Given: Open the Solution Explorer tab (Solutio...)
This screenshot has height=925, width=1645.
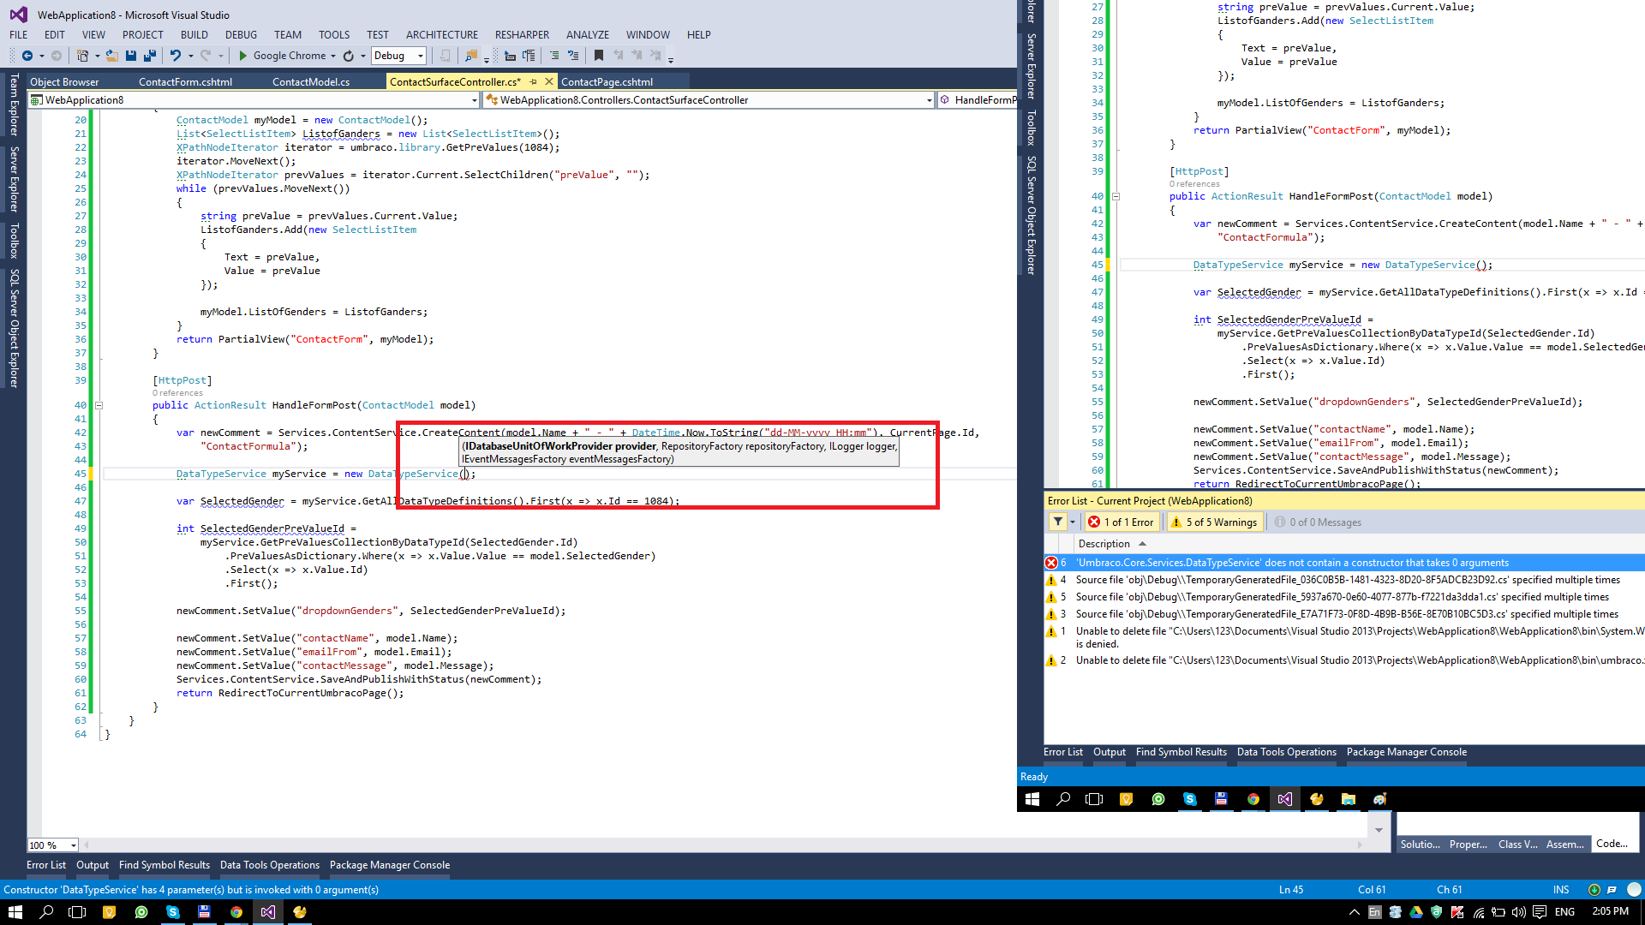Looking at the screenshot, I should (x=1420, y=844).
